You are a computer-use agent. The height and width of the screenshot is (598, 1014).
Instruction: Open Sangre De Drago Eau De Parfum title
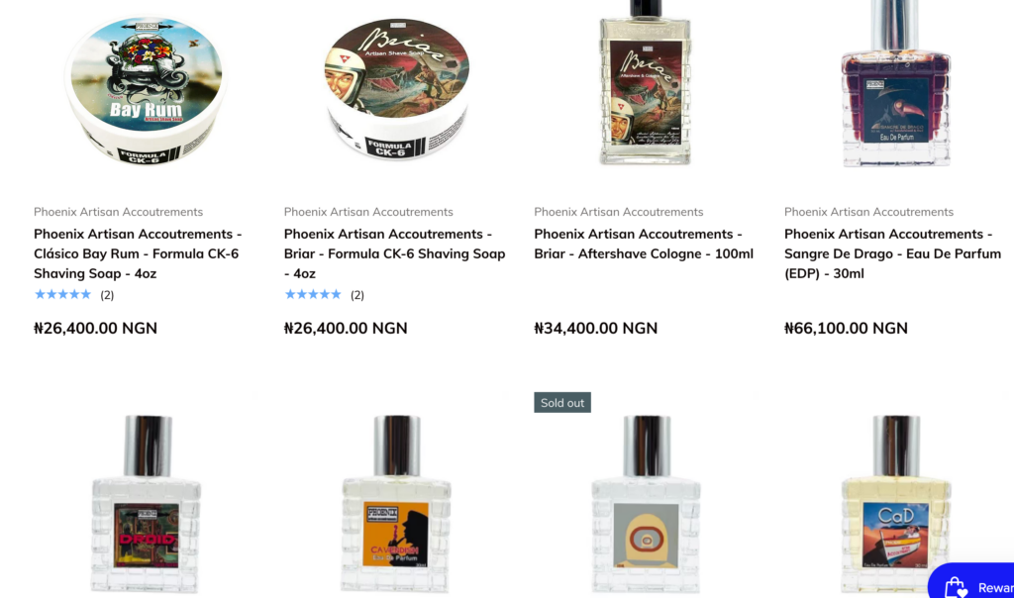pyautogui.click(x=892, y=253)
